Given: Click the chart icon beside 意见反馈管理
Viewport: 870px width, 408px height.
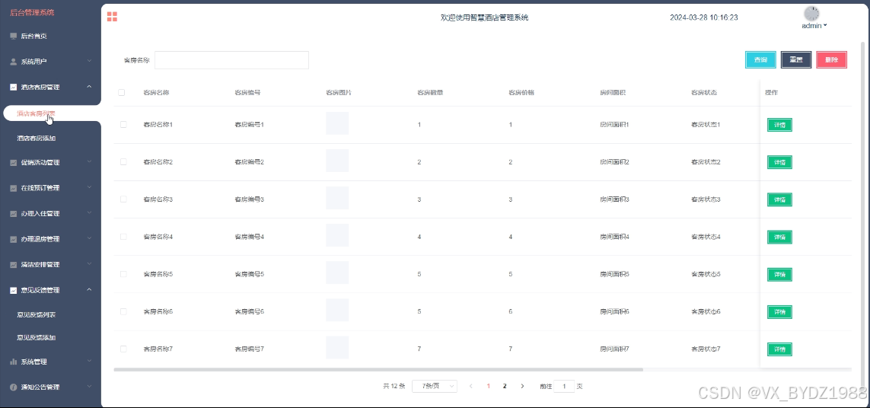Looking at the screenshot, I should click(14, 290).
